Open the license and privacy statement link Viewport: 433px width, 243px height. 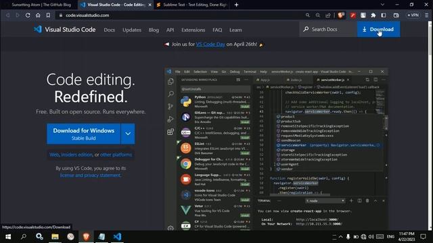click(90, 175)
